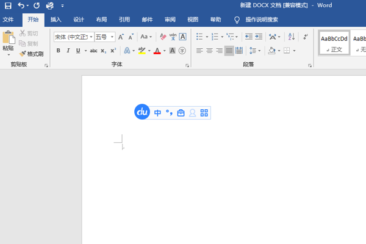Toggle superscript formatting
This screenshot has height=244, width=366.
[113, 51]
